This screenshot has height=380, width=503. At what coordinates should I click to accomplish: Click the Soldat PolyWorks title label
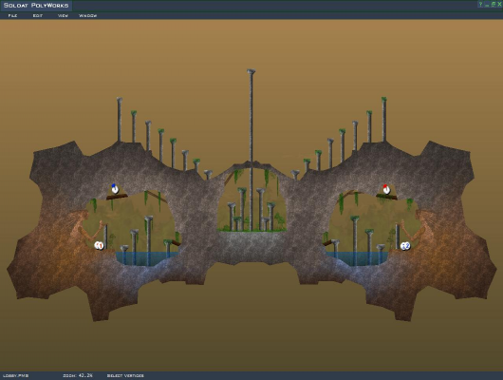click(36, 6)
